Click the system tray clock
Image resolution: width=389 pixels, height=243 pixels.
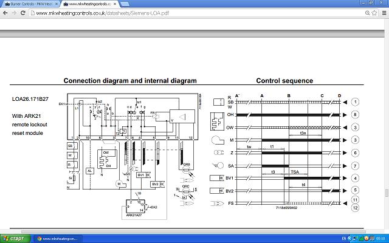(x=380, y=238)
